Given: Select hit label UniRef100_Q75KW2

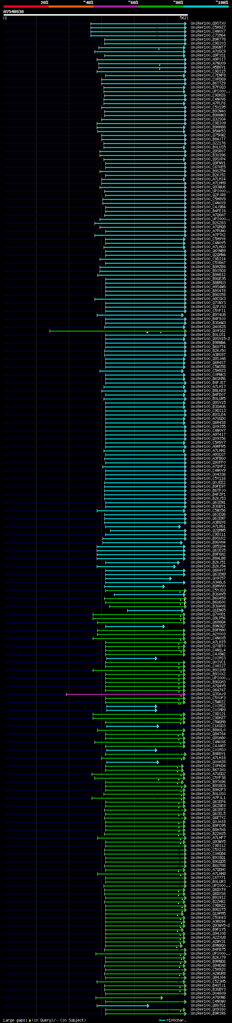Looking at the screenshot, I should pos(208,135).
